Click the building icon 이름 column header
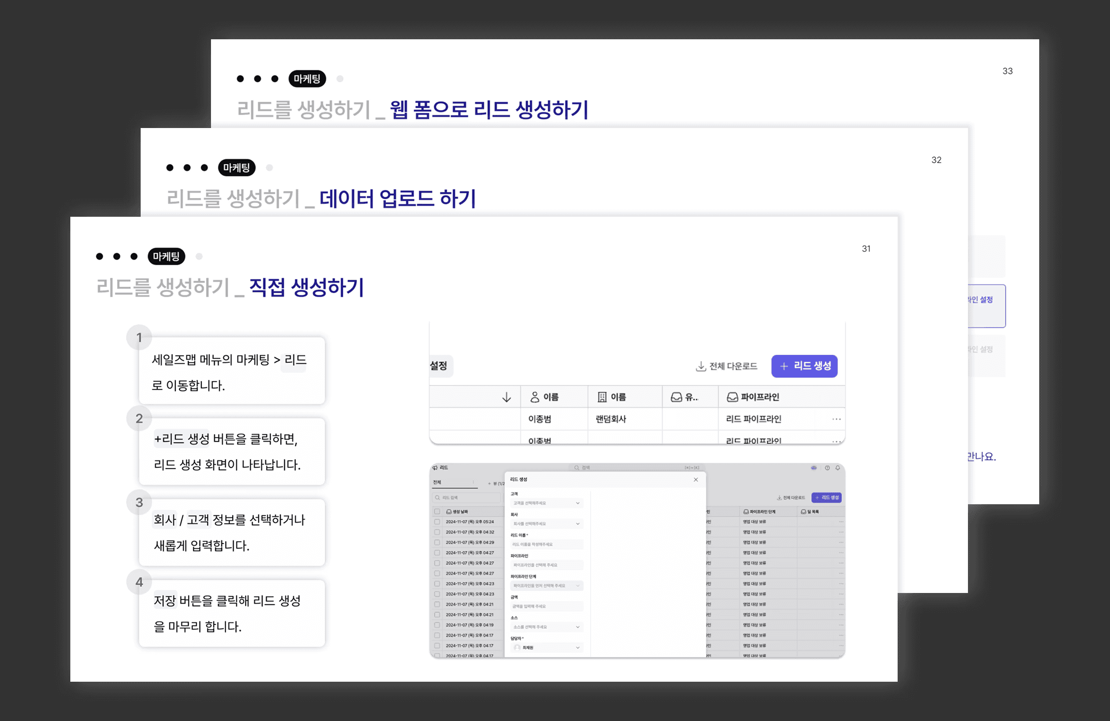This screenshot has width=1110, height=721. click(611, 397)
